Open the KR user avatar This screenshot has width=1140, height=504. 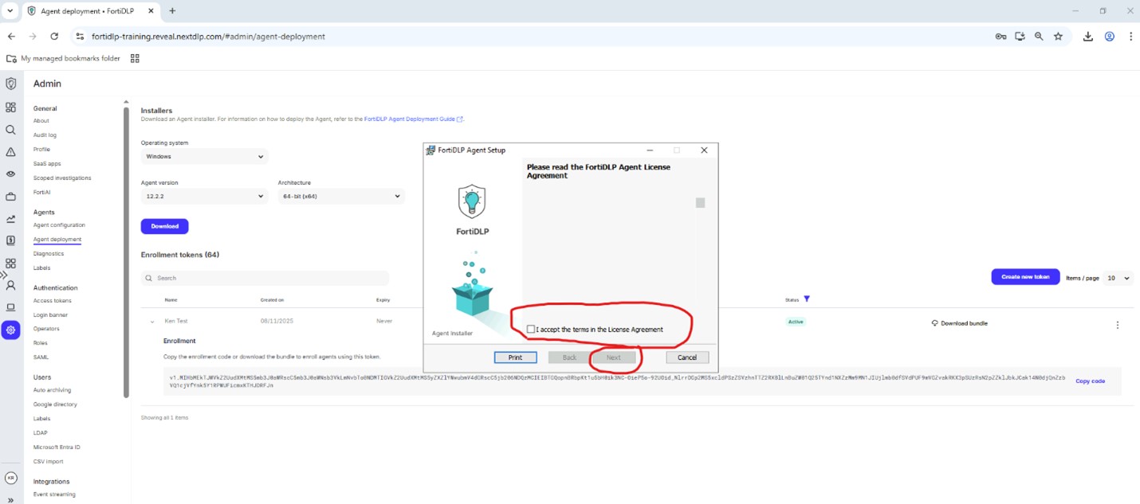click(10, 479)
